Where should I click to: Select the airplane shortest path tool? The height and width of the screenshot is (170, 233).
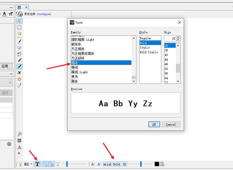(19, 73)
